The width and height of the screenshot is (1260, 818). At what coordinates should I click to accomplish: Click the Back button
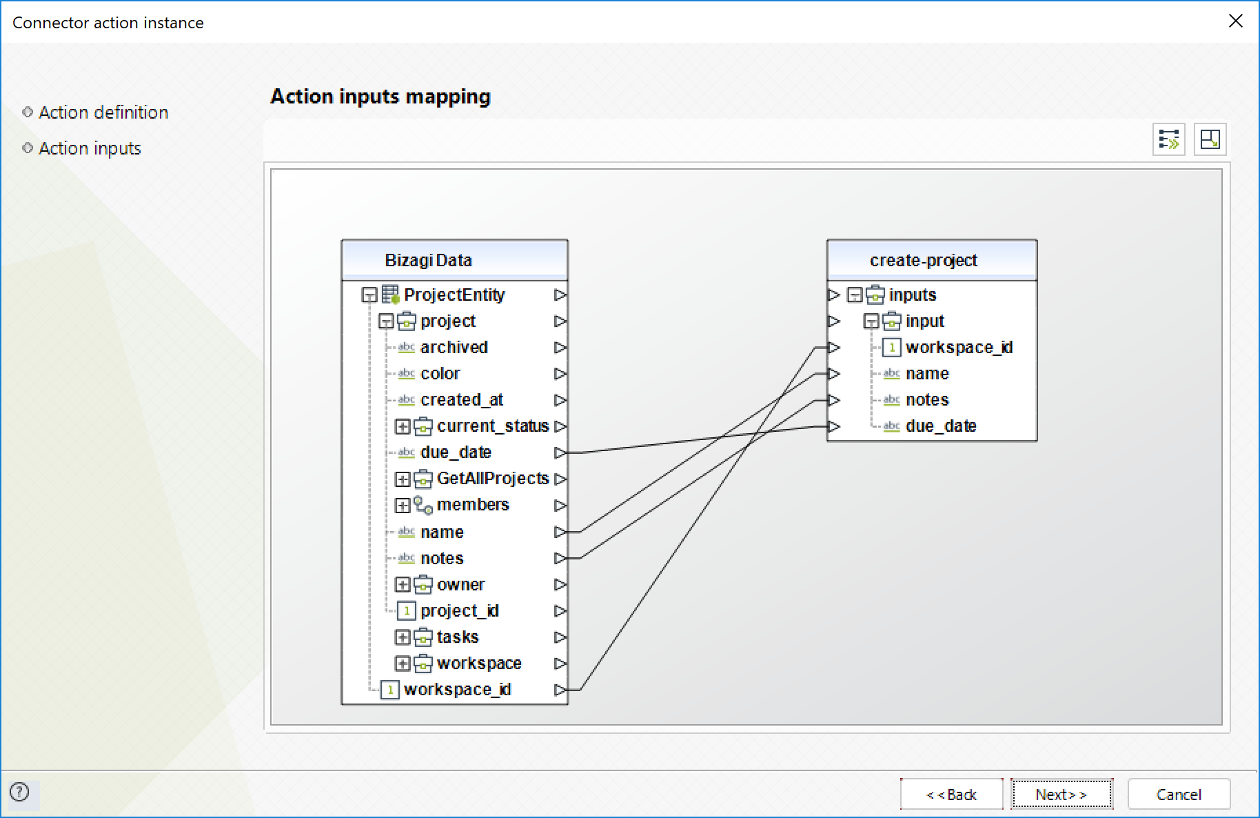pyautogui.click(x=951, y=795)
